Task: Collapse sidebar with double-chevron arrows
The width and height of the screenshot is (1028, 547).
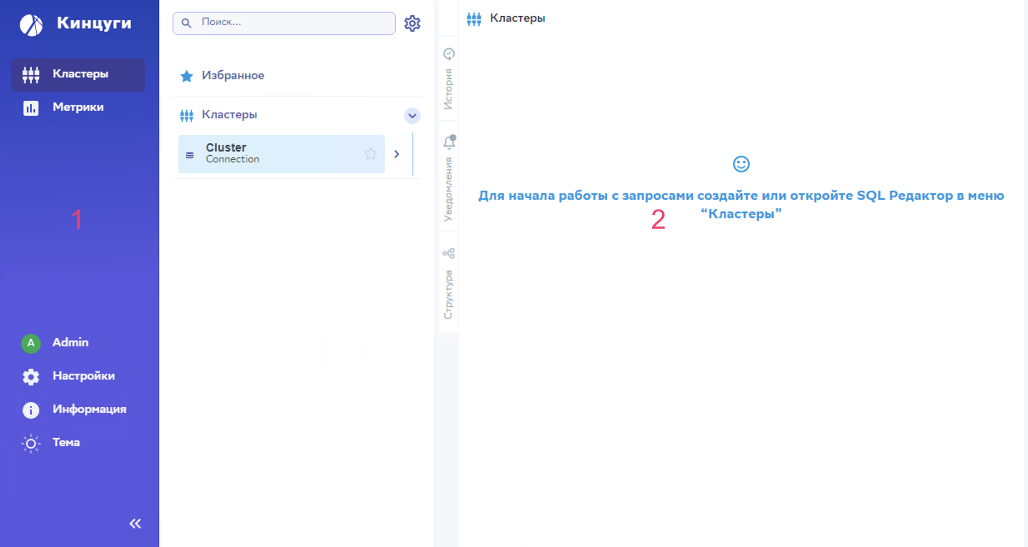Action: tap(135, 524)
